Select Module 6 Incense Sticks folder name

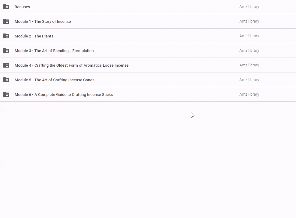point(63,94)
